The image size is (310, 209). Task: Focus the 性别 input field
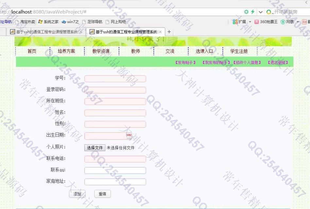(115, 124)
